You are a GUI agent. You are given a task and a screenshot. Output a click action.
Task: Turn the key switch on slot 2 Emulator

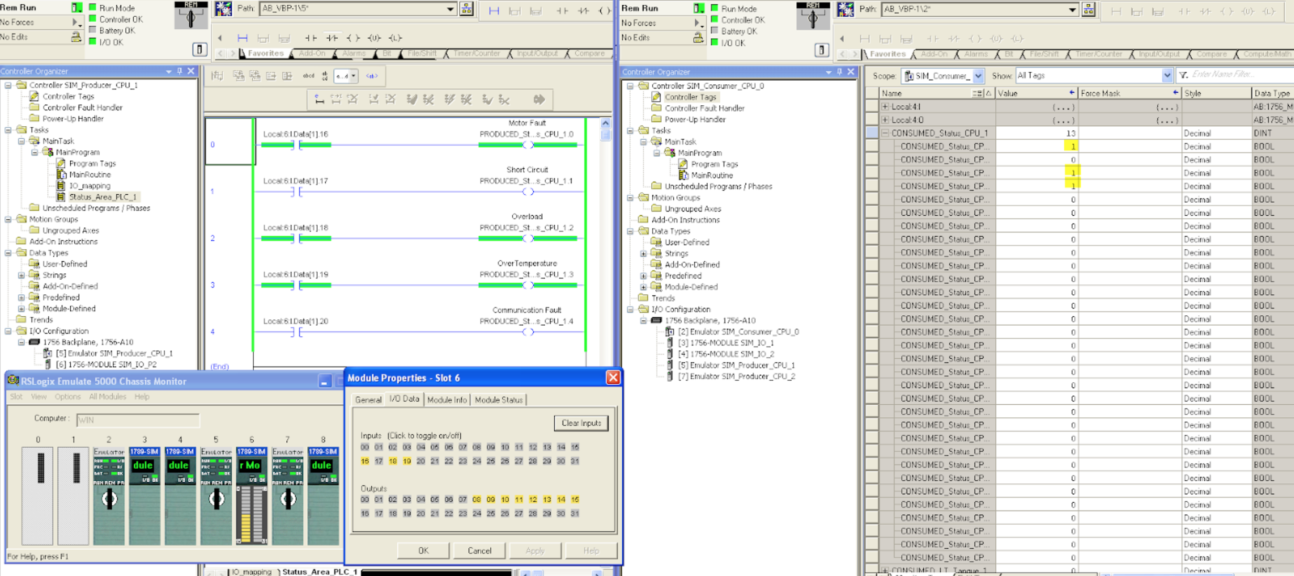tap(109, 499)
